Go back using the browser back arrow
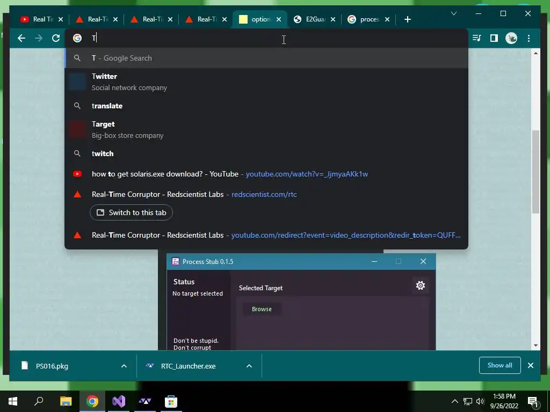 (21, 38)
